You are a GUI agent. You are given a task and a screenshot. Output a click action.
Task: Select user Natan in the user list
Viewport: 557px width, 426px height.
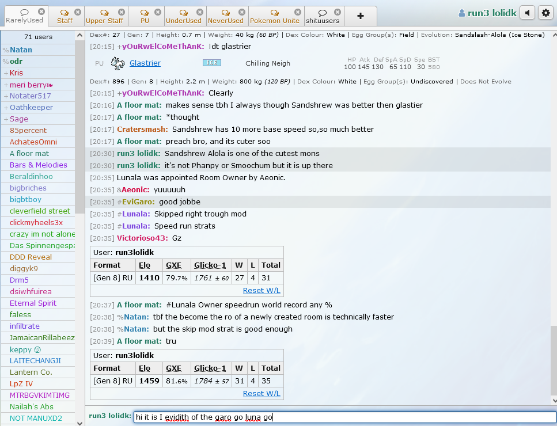[21, 50]
